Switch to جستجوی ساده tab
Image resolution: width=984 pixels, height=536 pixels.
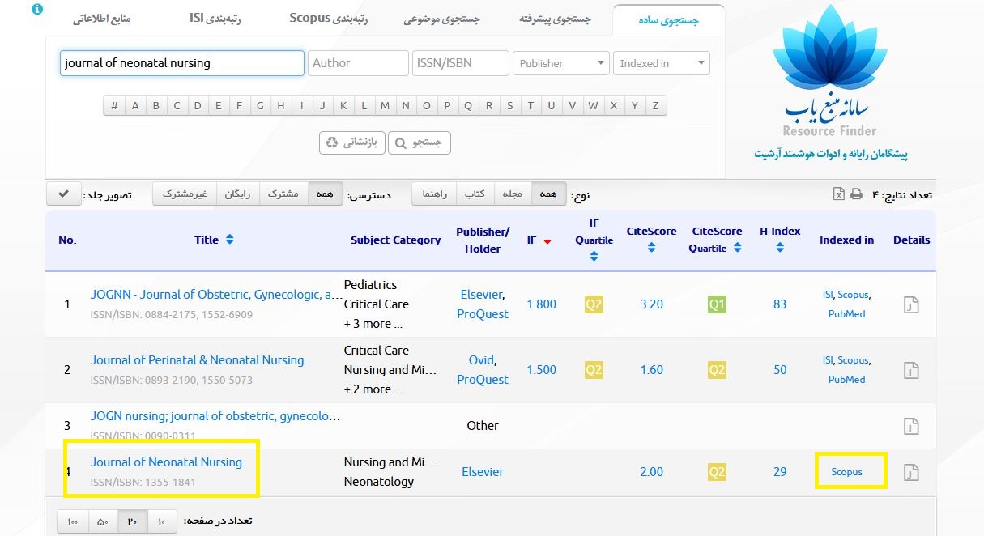(669, 19)
